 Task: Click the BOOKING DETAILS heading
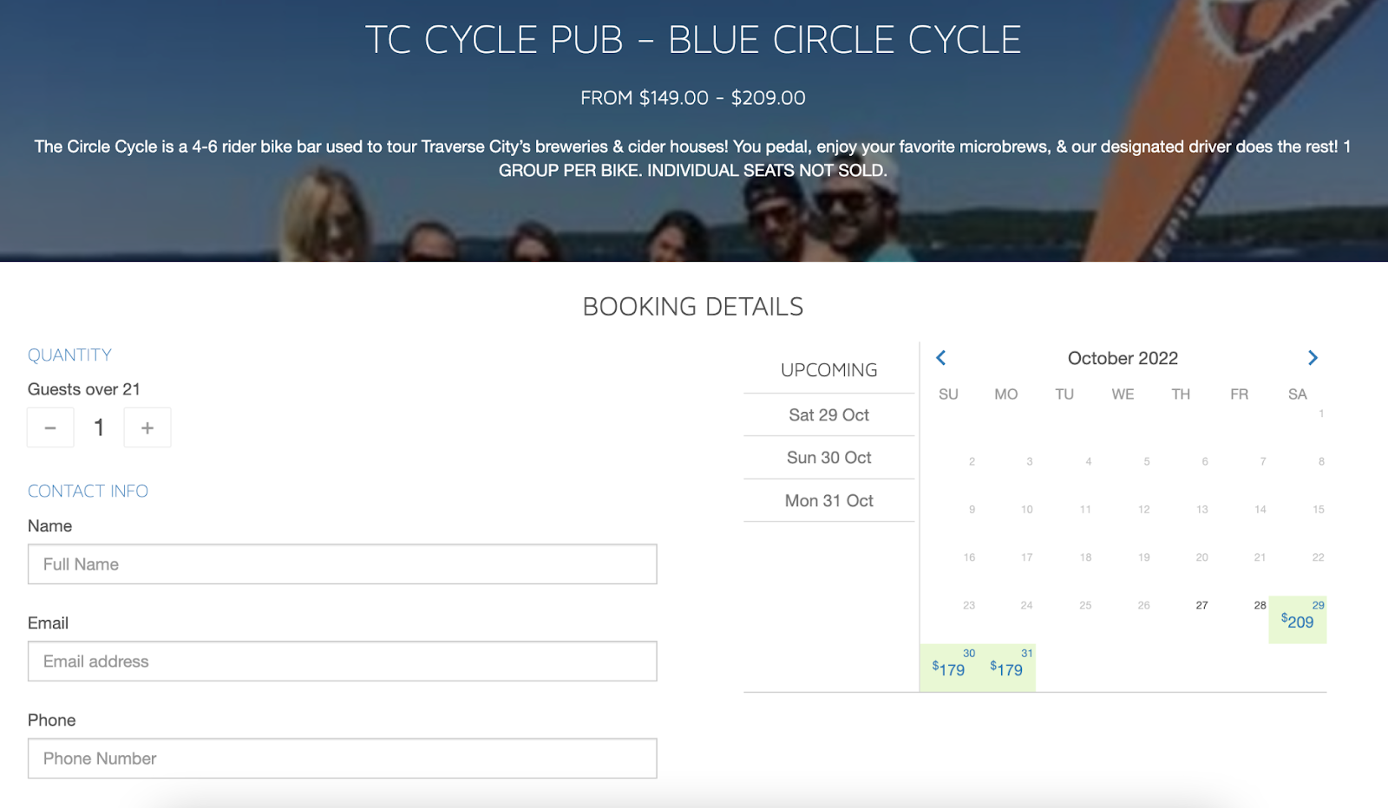[x=693, y=307]
